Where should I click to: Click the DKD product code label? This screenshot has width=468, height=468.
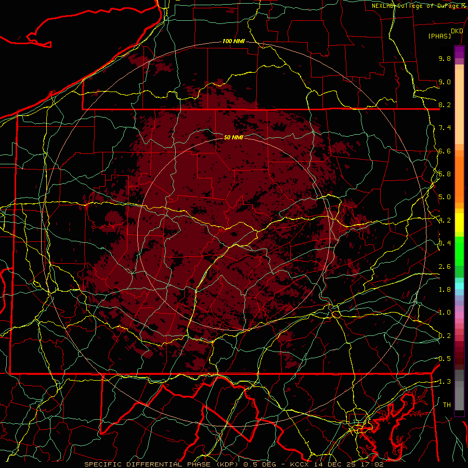pyautogui.click(x=457, y=31)
